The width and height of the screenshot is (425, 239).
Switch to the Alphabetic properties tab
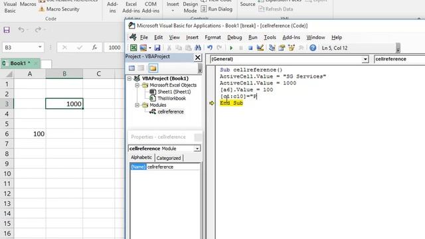[141, 157]
